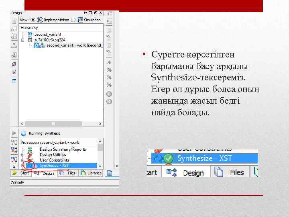289x217 pixels.
Task: Click Synthesize - XST in the enlarged image
Action: click(x=204, y=158)
